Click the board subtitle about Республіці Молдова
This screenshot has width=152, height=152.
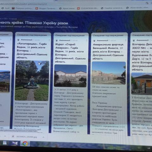click(39, 27)
